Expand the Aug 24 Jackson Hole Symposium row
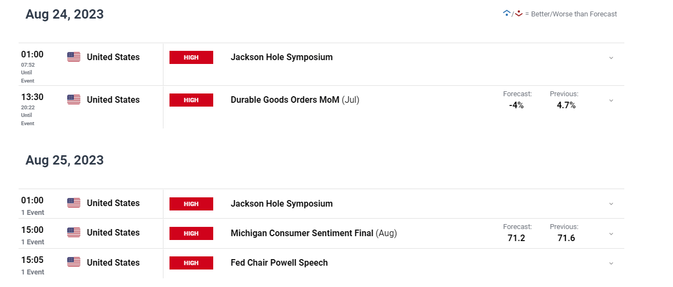The height and width of the screenshot is (287, 673). tap(611, 57)
